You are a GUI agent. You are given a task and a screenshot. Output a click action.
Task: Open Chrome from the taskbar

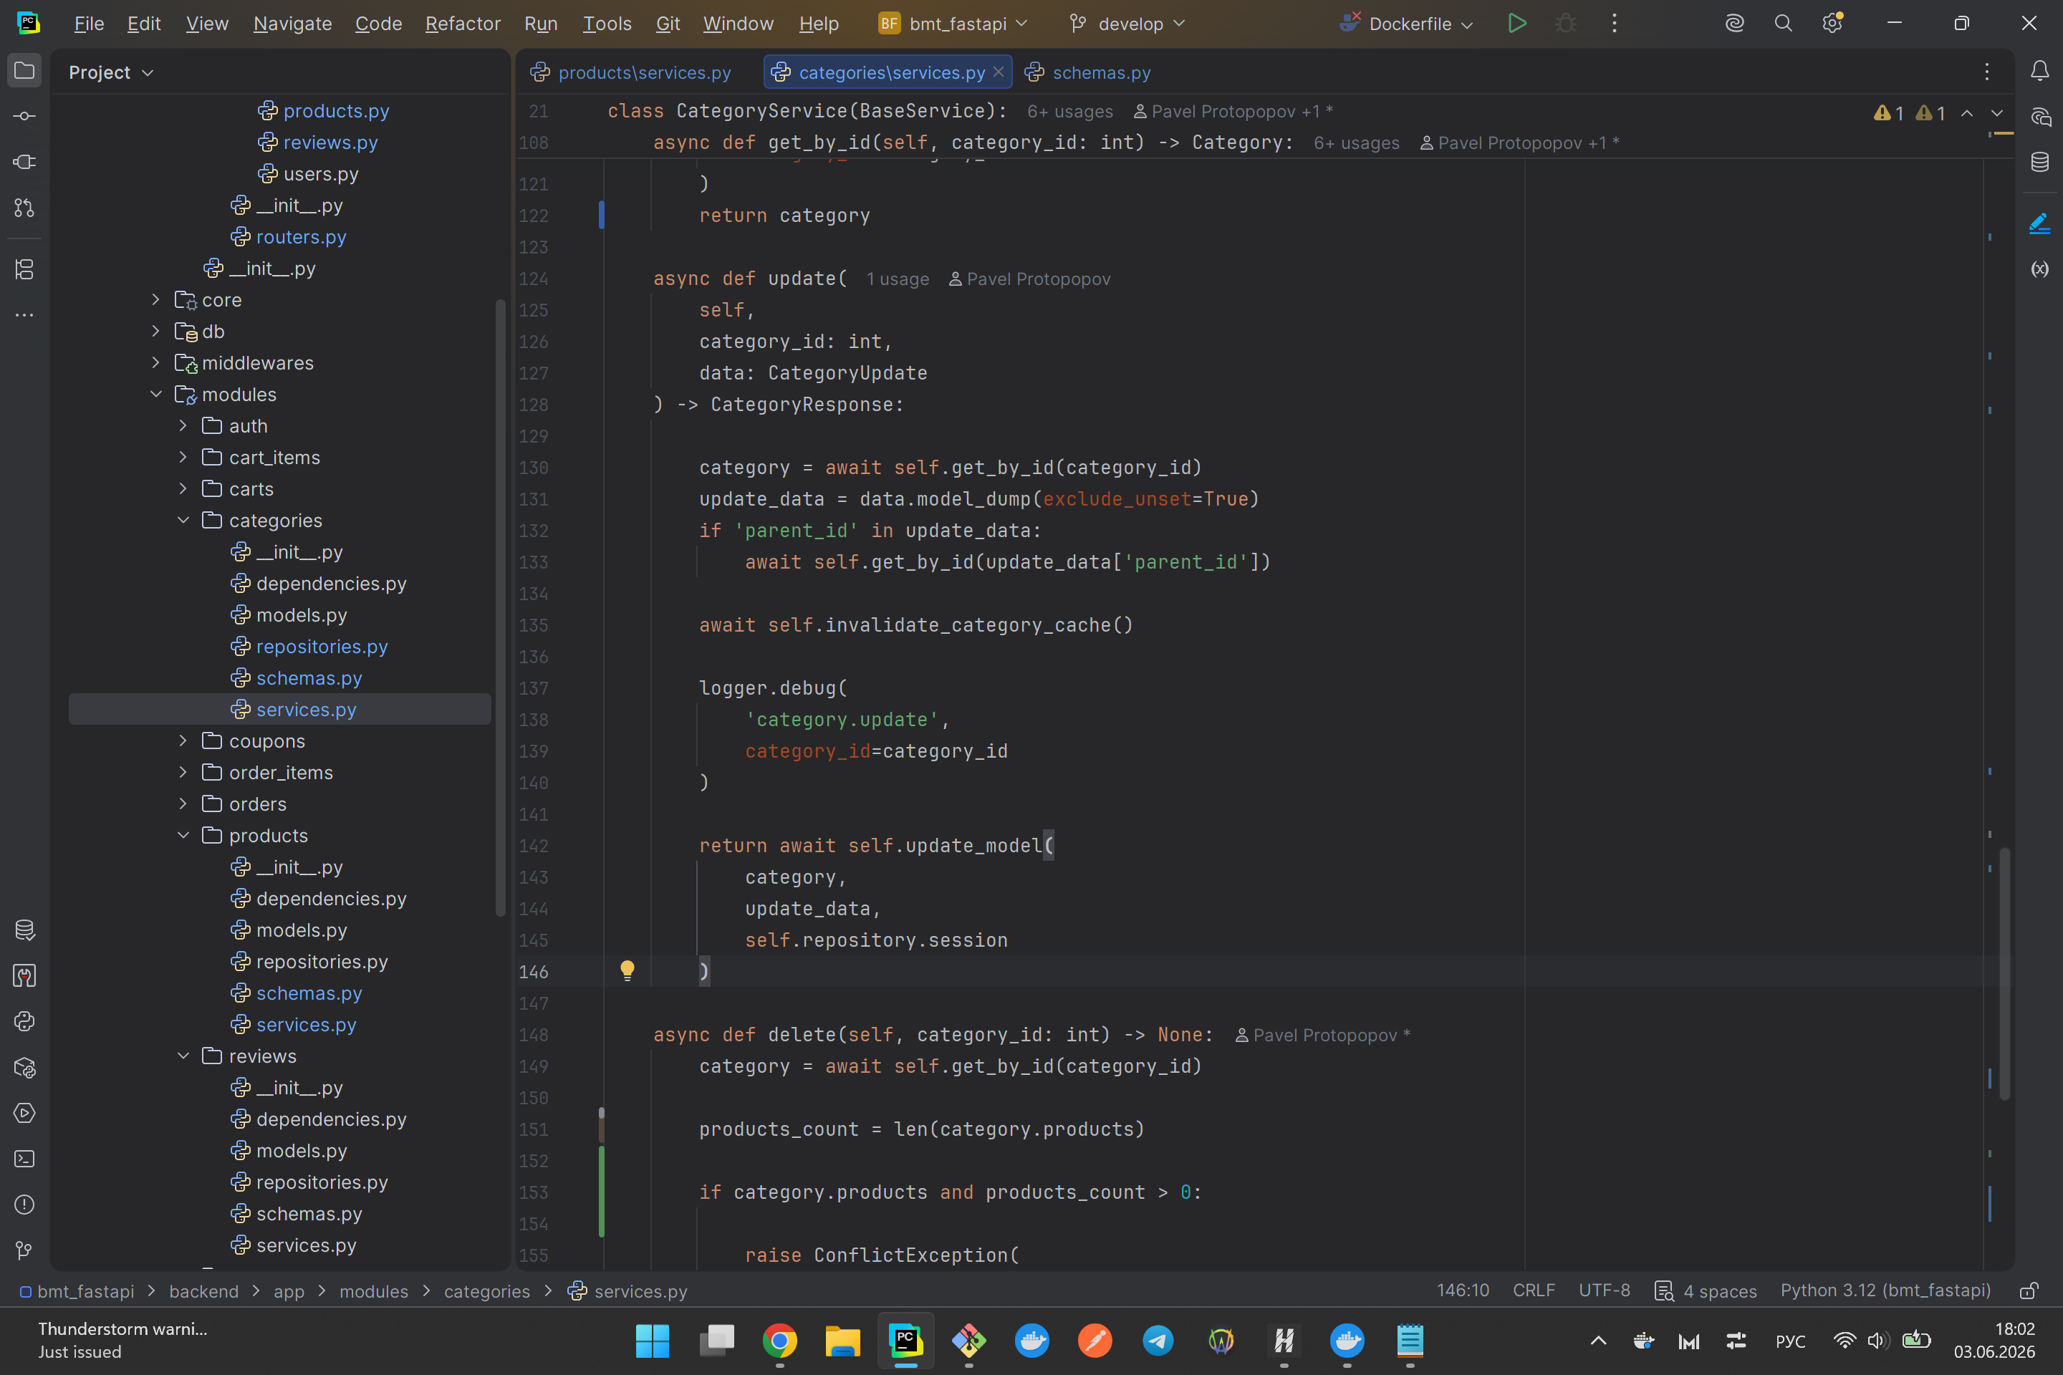coord(780,1340)
